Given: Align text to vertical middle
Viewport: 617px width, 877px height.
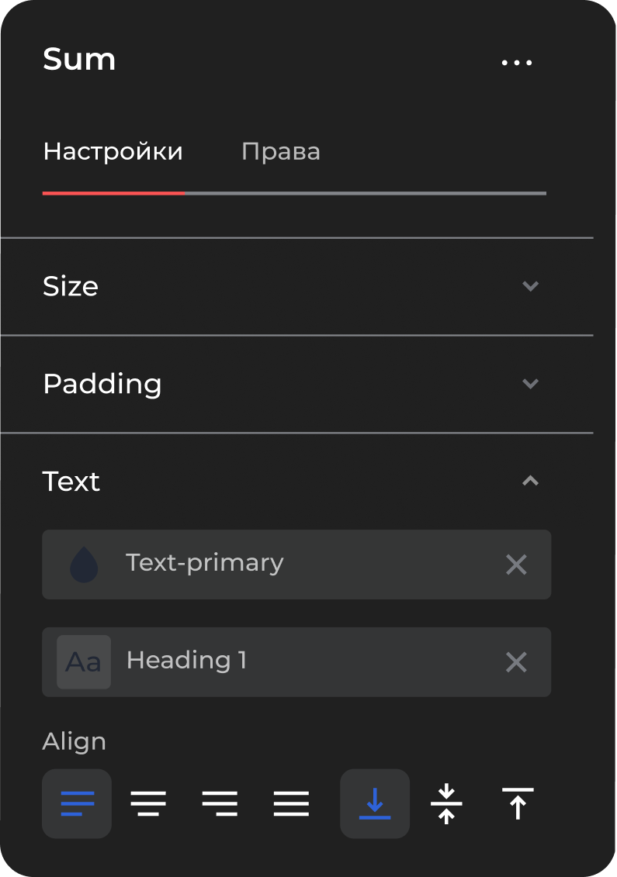Looking at the screenshot, I should 446,803.
